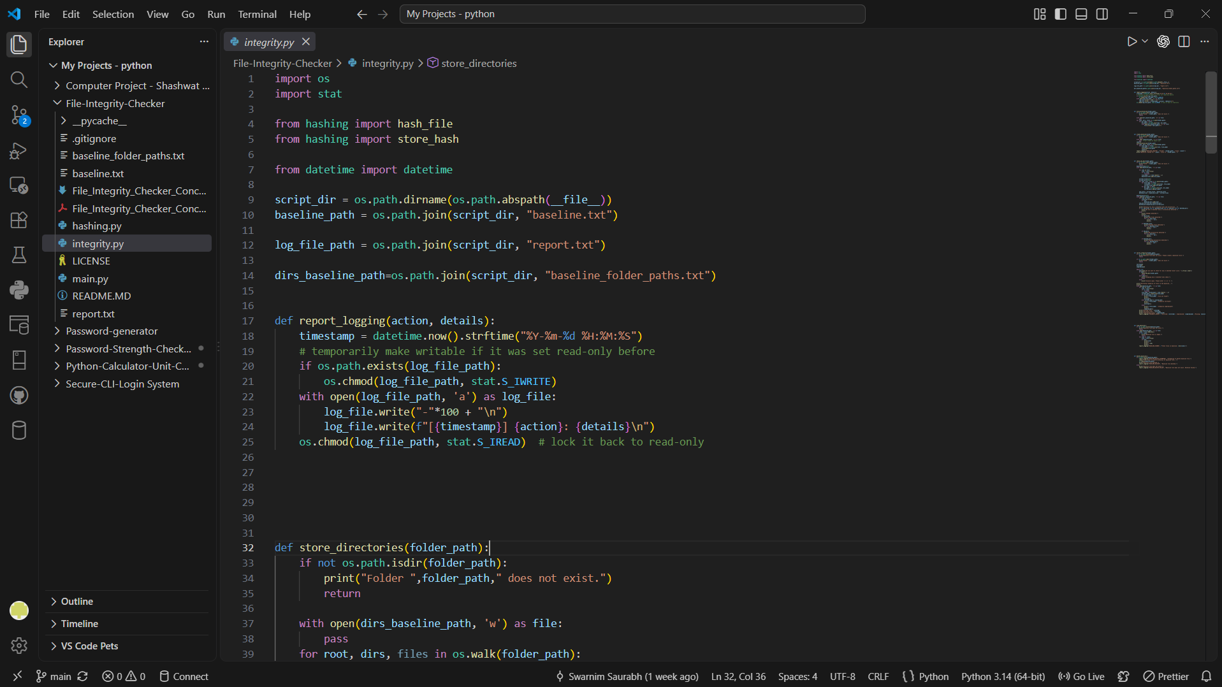Image resolution: width=1222 pixels, height=687 pixels.
Task: Select Python 3.14 interpreter in status bar
Action: point(1003,676)
